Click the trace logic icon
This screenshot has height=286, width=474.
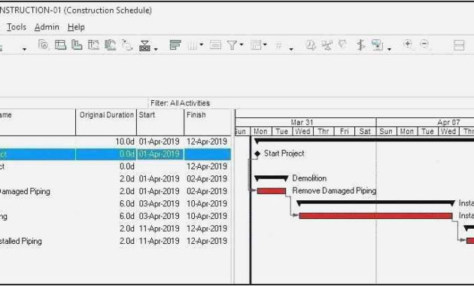(x=127, y=45)
